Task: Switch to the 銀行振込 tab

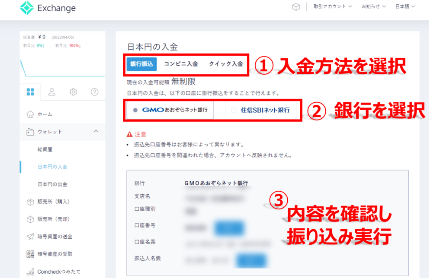Action: 141,64
